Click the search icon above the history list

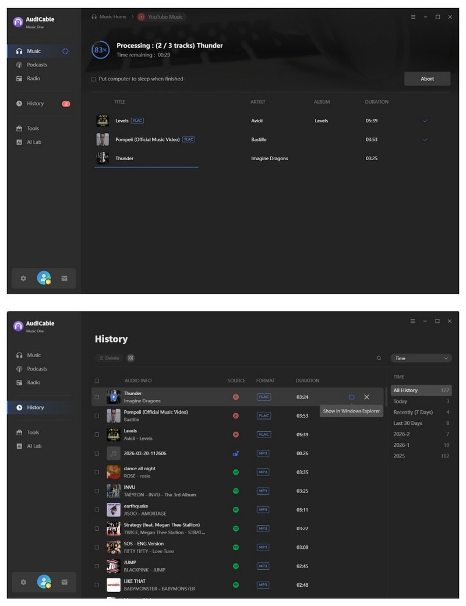pyautogui.click(x=379, y=358)
